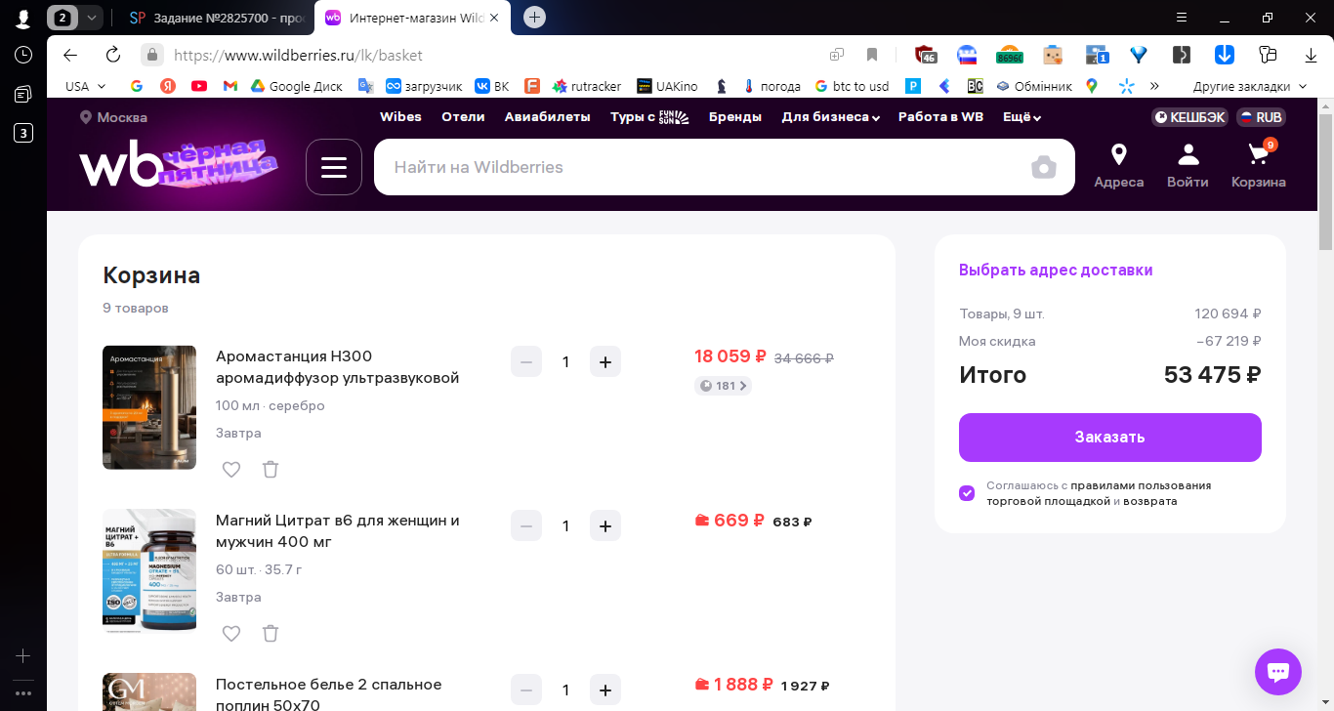Expand the tab group dropdown arrow
This screenshot has width=1334, height=711.
[x=92, y=18]
